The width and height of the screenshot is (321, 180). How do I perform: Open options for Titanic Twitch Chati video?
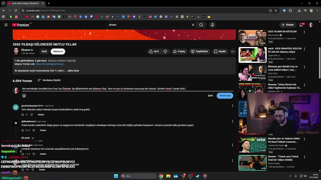click(304, 157)
